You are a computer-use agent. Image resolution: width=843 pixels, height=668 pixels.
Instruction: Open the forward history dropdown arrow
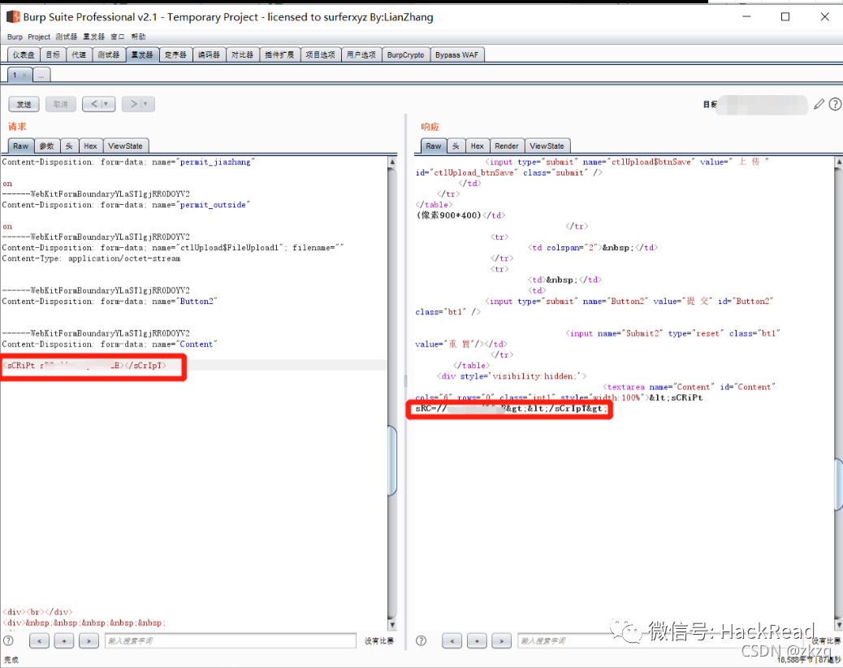pyautogui.click(x=145, y=104)
